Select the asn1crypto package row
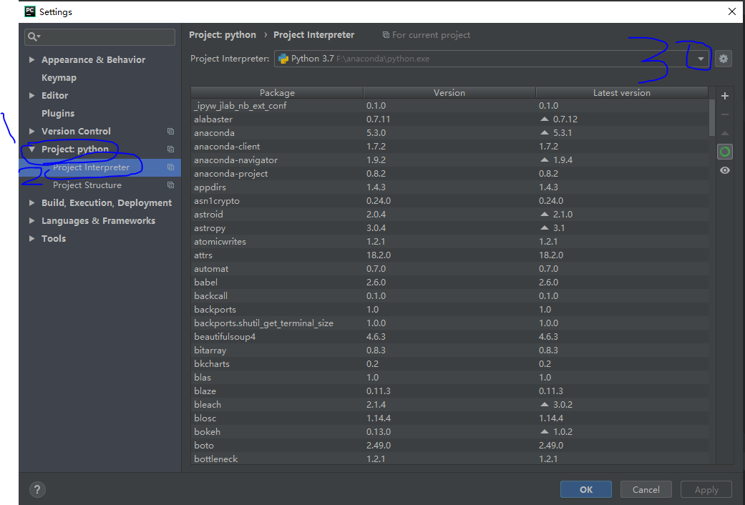 449,200
